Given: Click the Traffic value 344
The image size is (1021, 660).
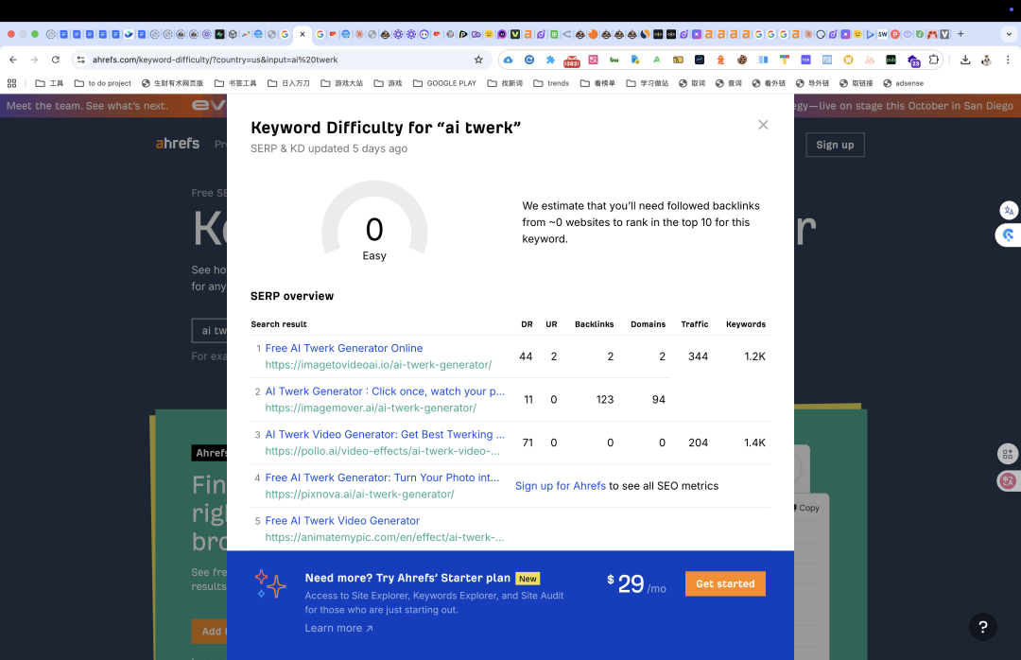Looking at the screenshot, I should tap(698, 356).
